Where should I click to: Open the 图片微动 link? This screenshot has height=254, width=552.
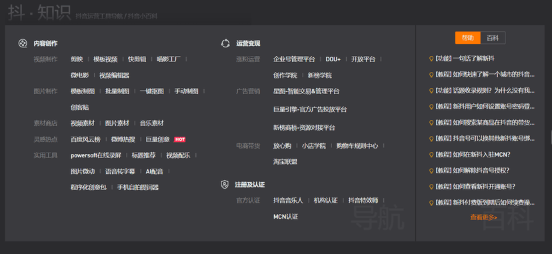[x=83, y=171]
